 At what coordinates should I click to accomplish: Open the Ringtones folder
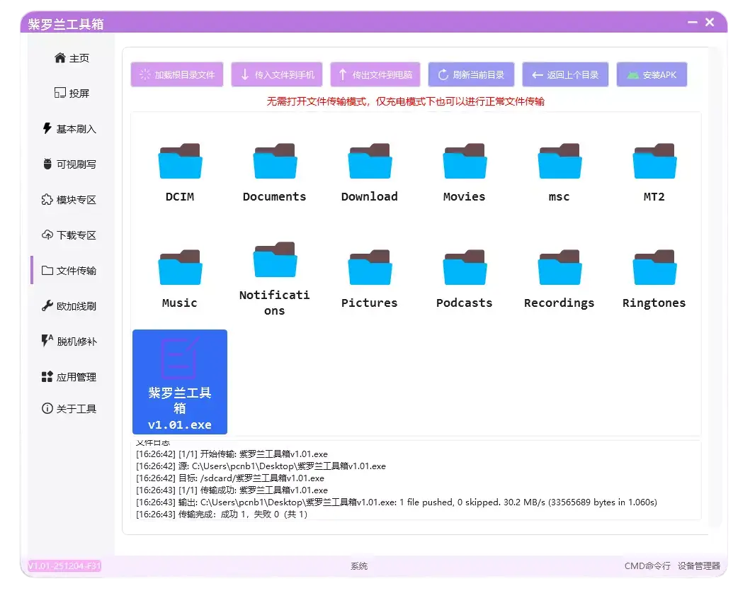click(x=653, y=276)
